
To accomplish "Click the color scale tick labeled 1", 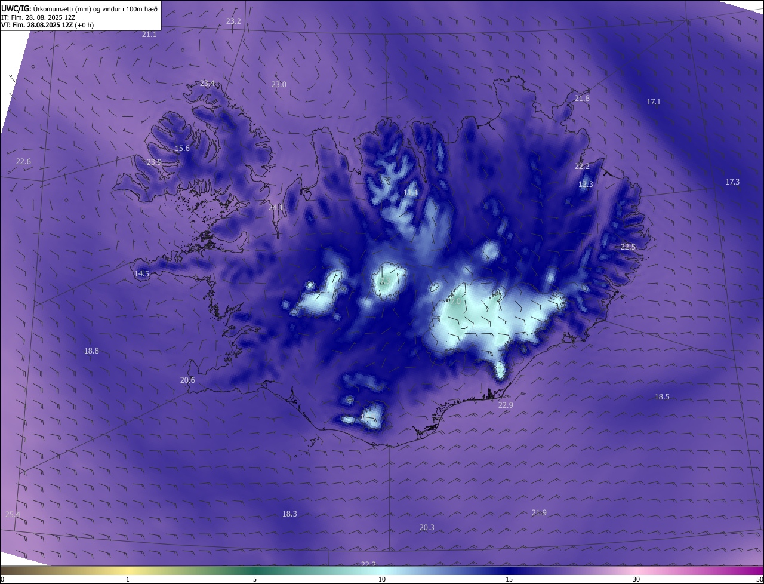I will [x=128, y=580].
